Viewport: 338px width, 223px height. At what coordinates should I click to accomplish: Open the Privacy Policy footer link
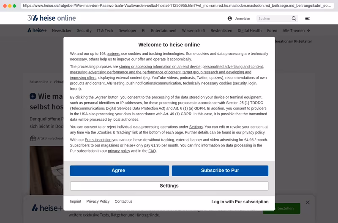point(98,201)
